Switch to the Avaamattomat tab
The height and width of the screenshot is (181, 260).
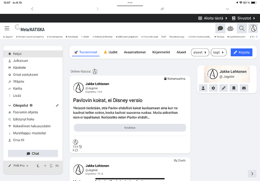click(135, 52)
